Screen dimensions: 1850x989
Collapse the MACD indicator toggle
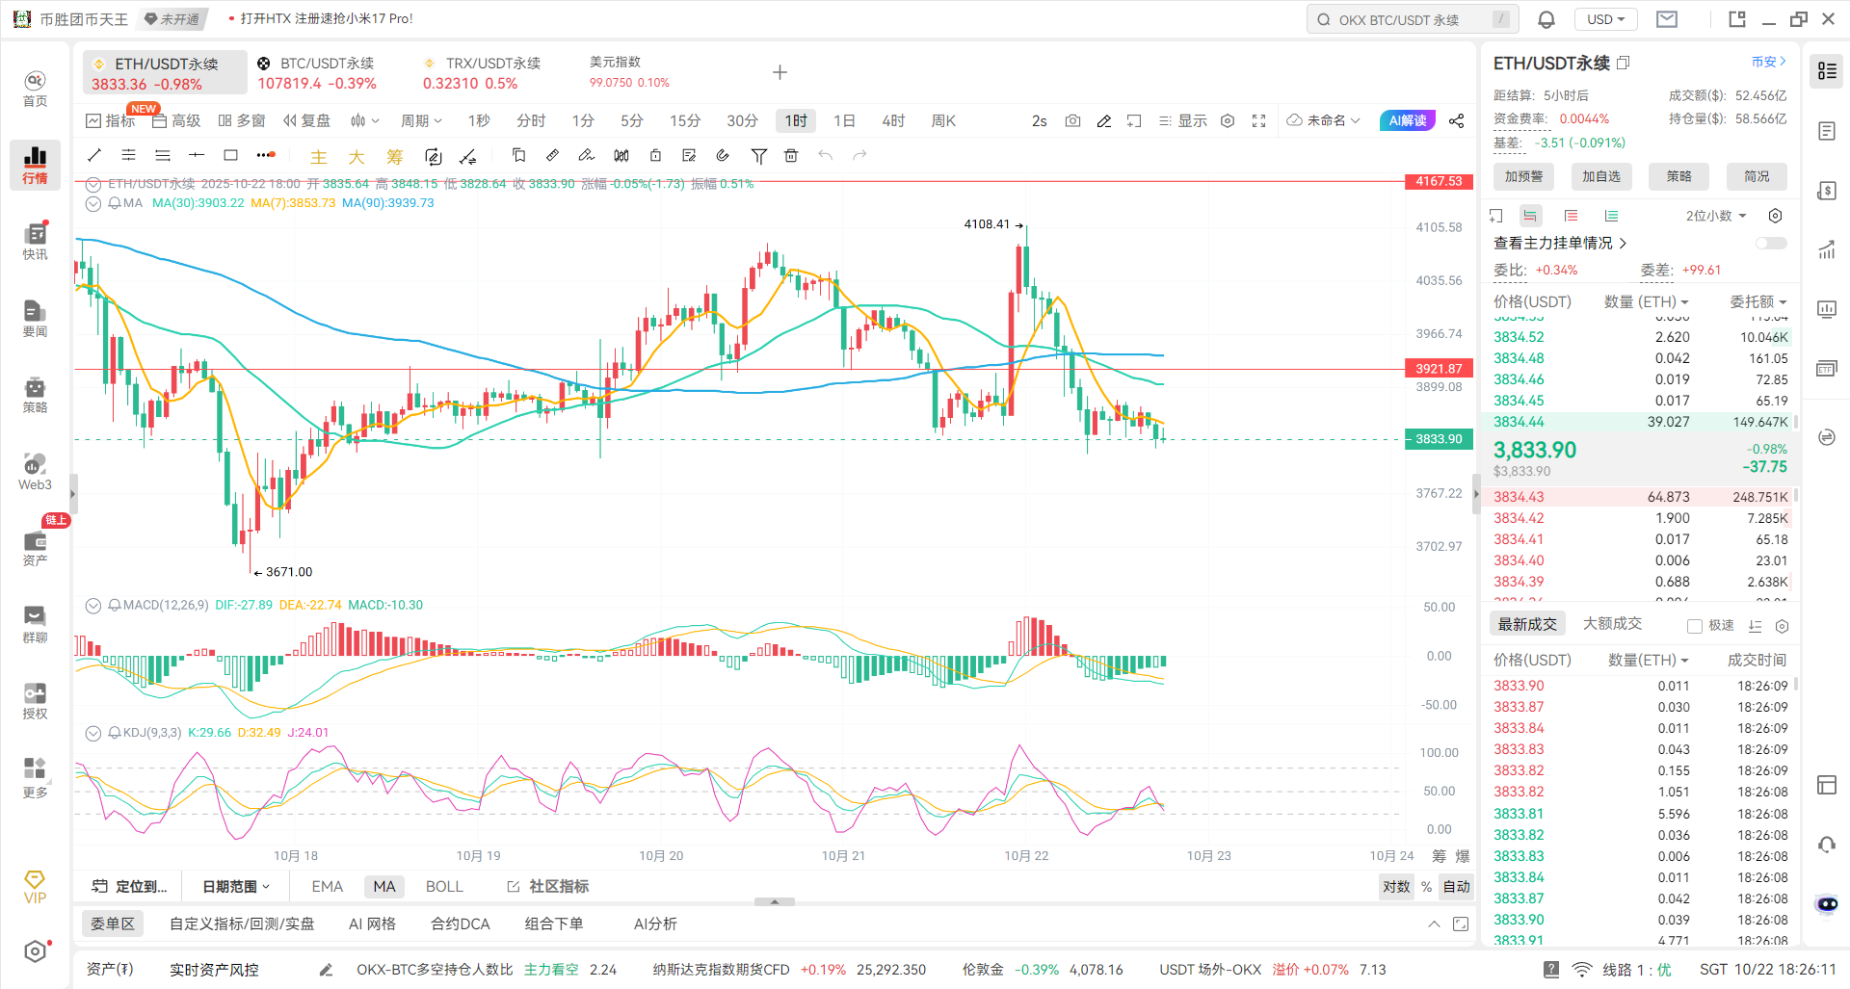[93, 606]
